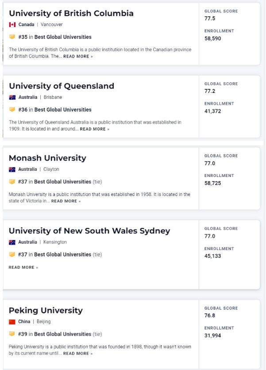Expand Read More for British Columbia description
The height and width of the screenshot is (370, 266).
point(78,57)
